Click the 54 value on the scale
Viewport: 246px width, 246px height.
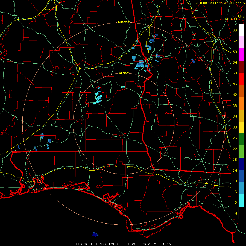[x=235, y=62]
